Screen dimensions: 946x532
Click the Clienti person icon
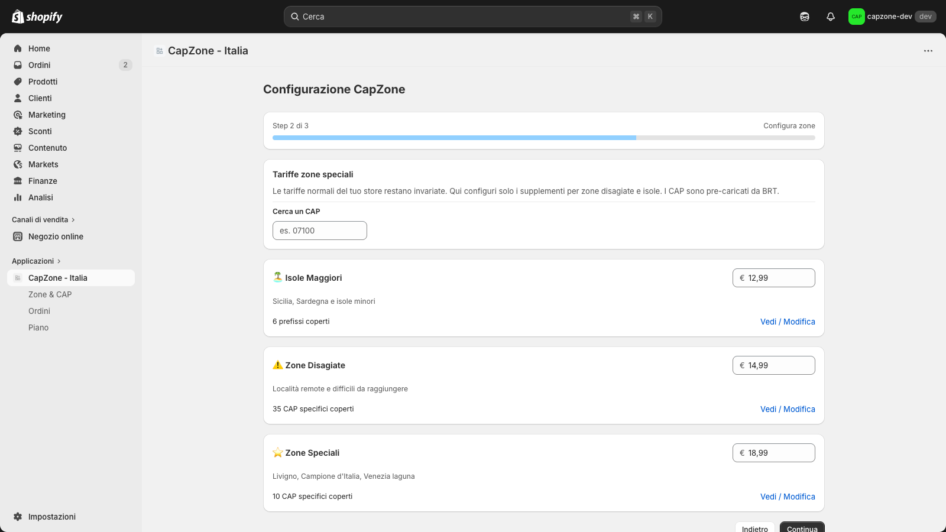[18, 98]
